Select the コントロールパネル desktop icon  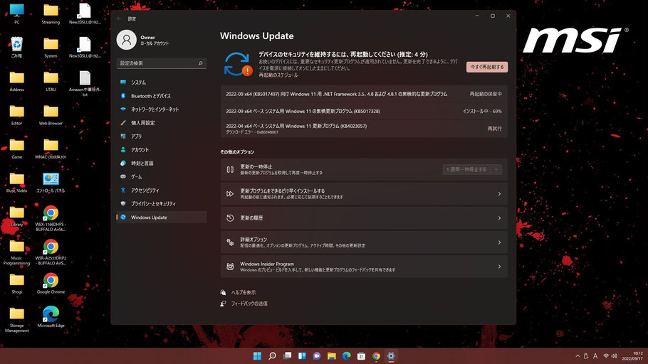tap(51, 183)
